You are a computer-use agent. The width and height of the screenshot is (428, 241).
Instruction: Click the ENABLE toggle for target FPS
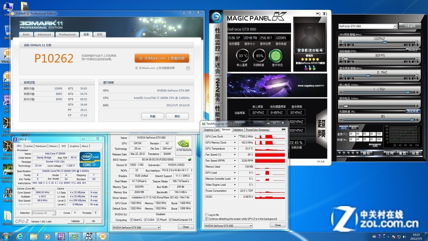(413, 50)
